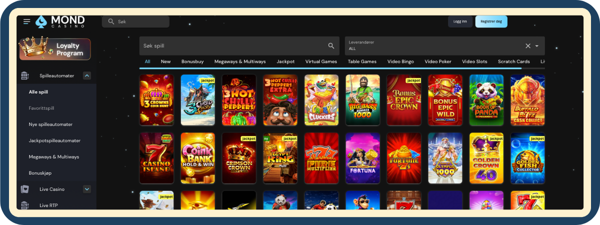Viewport: 600px width, 225px height.
Task: Select the All tab
Action: 147,61
